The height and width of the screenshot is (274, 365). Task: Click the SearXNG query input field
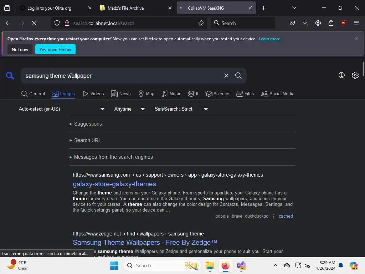coord(123,76)
